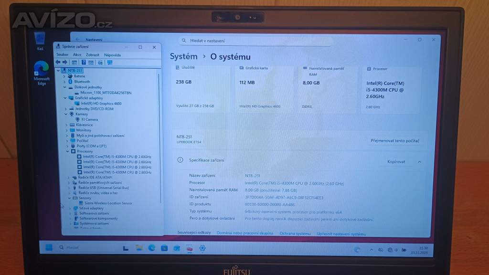Open File Explorer from the taskbar
This screenshot has width=489, height=275.
(138, 248)
